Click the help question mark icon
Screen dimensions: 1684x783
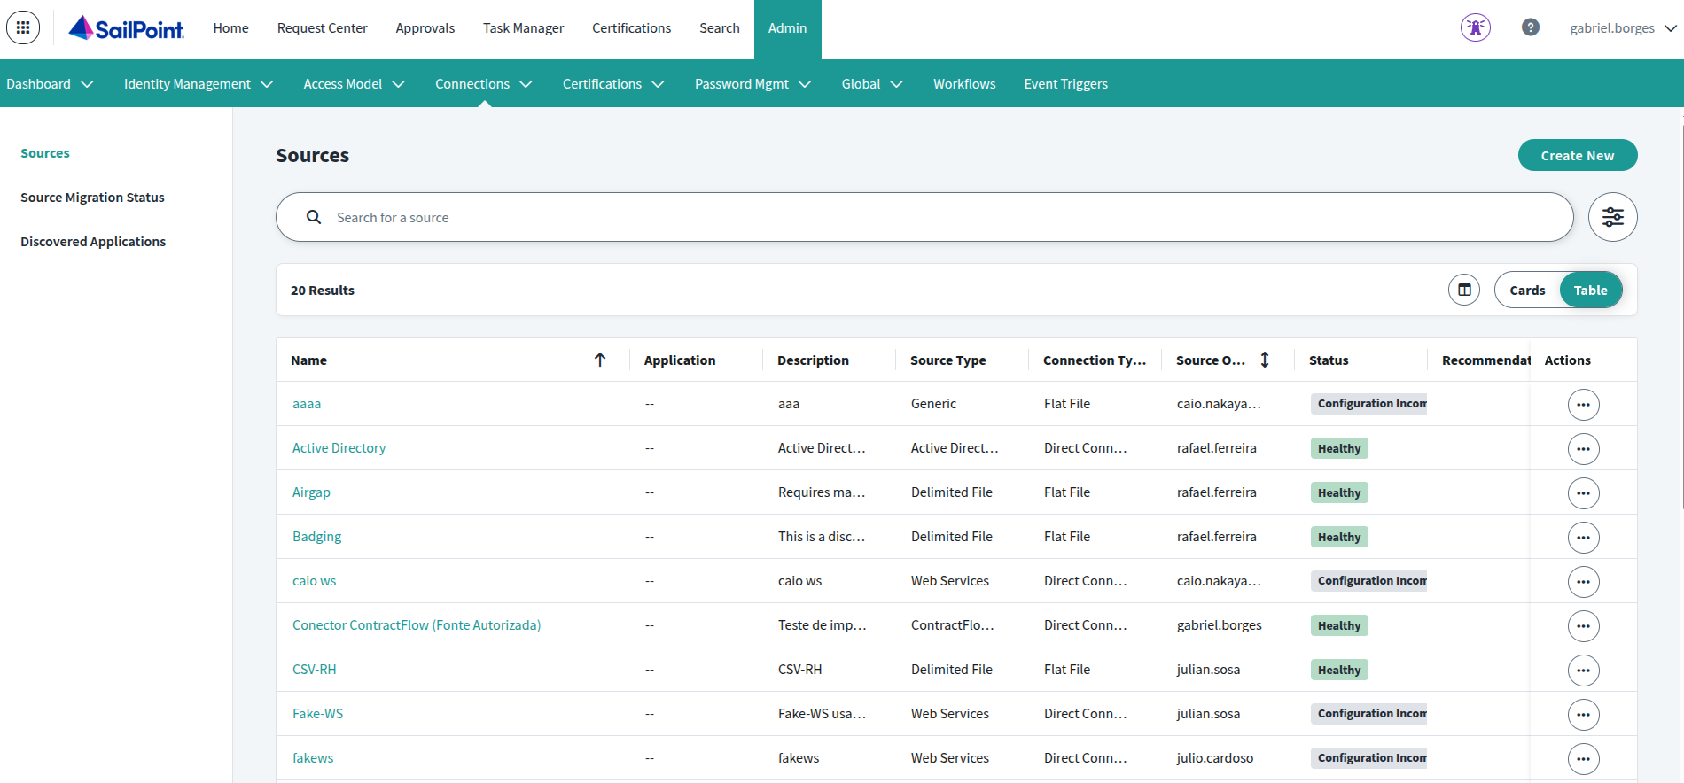(x=1530, y=27)
